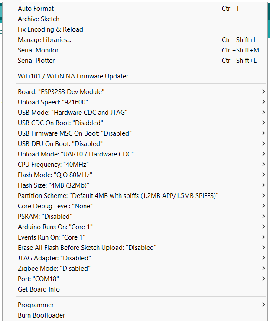Viewport: 270px width, 324px height.
Task: Expand the Port COM18 submenu
Action: point(39,279)
